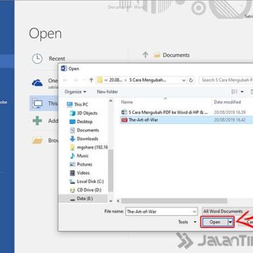
Task: Select the Recent option in the Word Open page
Action: point(57,59)
